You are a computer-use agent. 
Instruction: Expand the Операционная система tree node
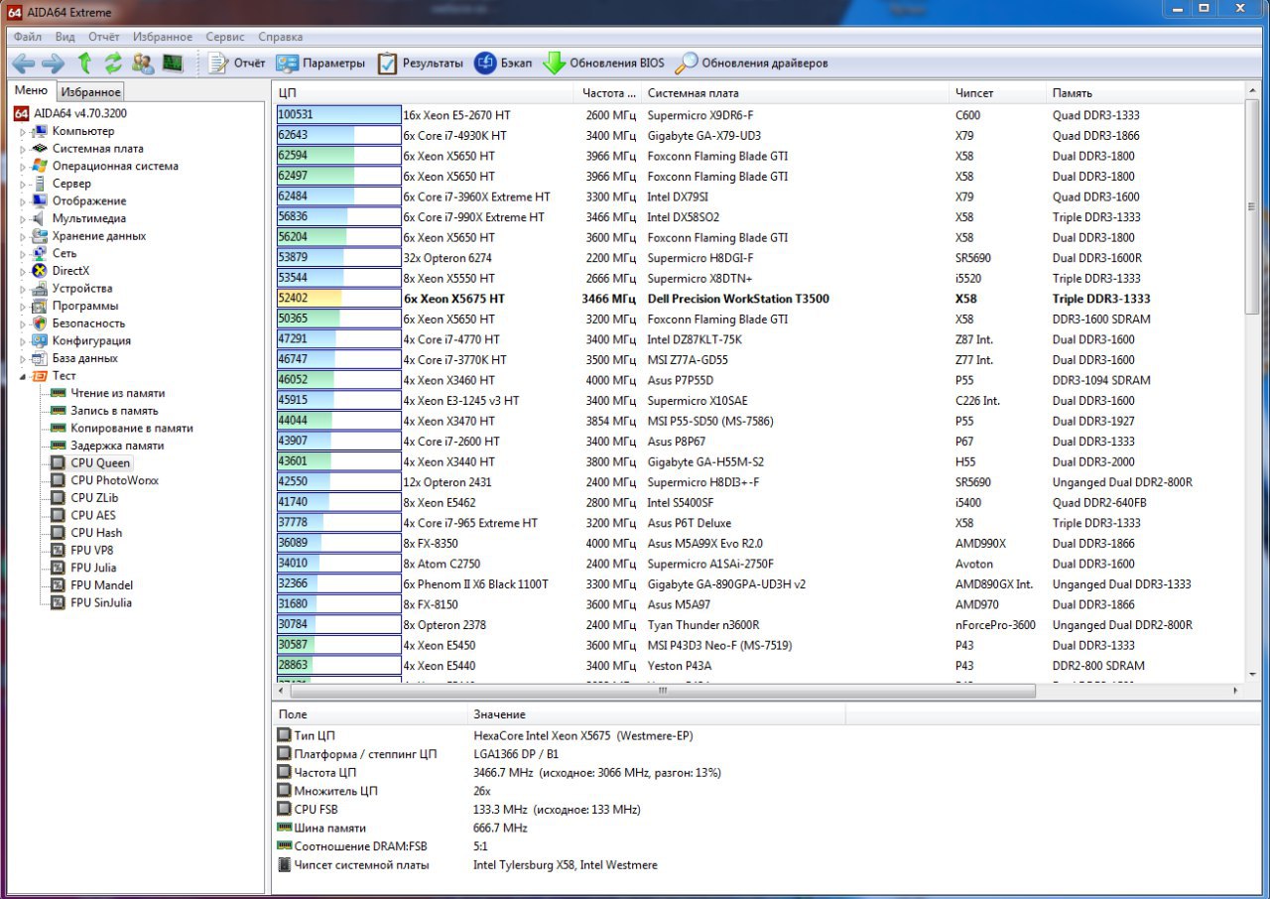[x=24, y=167]
